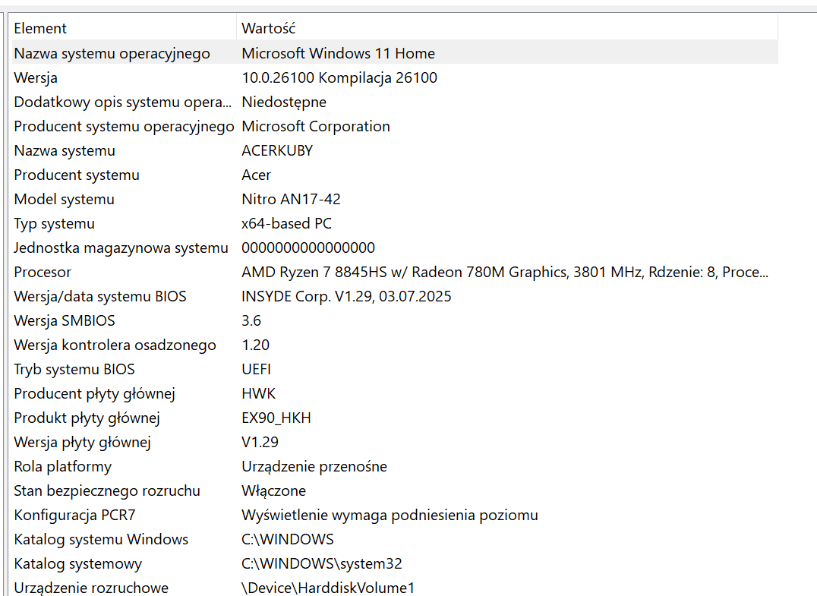Click the 0000000000000000 value
This screenshot has height=596, width=817.
[308, 248]
